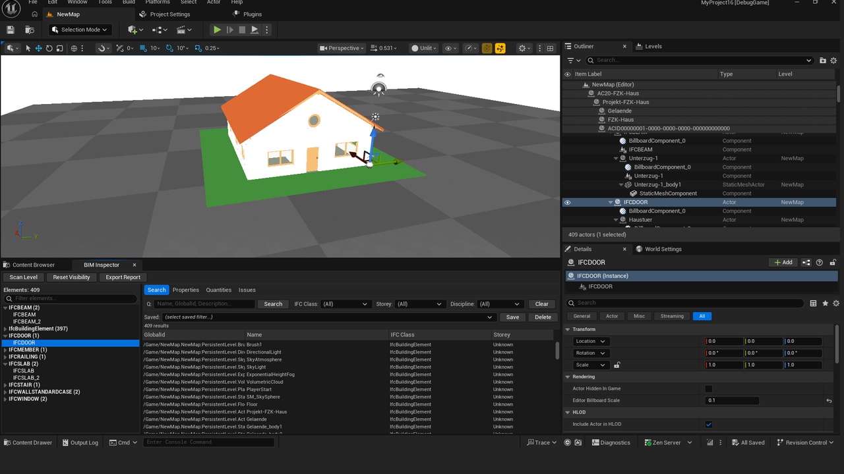Open the quick add content icon
The image size is (844, 474).
point(134,30)
